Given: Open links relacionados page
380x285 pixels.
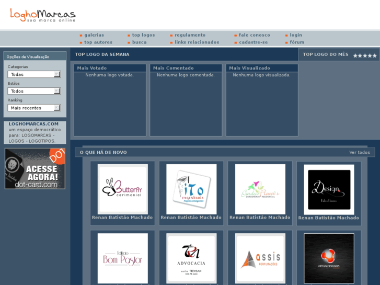Looking at the screenshot, I should 197,42.
